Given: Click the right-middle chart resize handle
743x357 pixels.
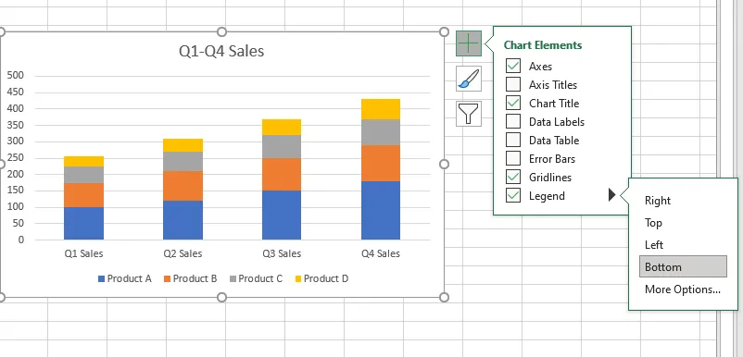Looking at the screenshot, I should (444, 164).
